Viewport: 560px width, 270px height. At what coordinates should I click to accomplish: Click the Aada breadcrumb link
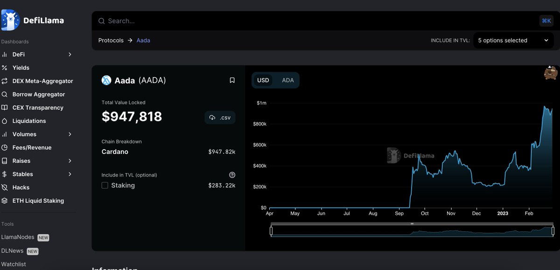[x=143, y=41]
